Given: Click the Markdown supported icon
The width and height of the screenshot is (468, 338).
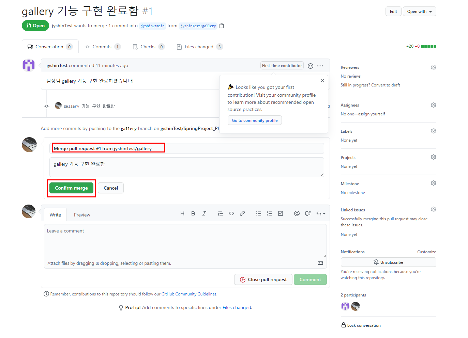Looking at the screenshot, I should pos(320,263).
